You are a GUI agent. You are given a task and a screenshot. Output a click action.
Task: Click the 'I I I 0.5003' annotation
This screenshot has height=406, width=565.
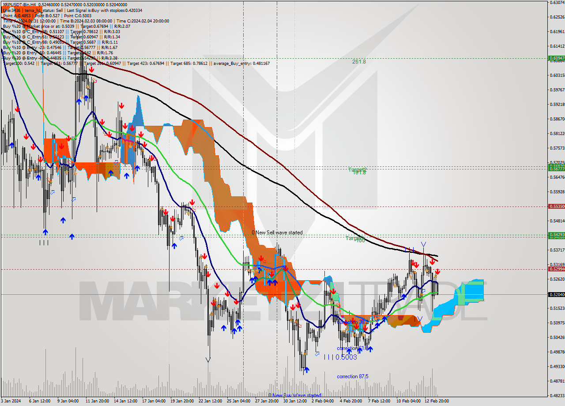[340, 357]
